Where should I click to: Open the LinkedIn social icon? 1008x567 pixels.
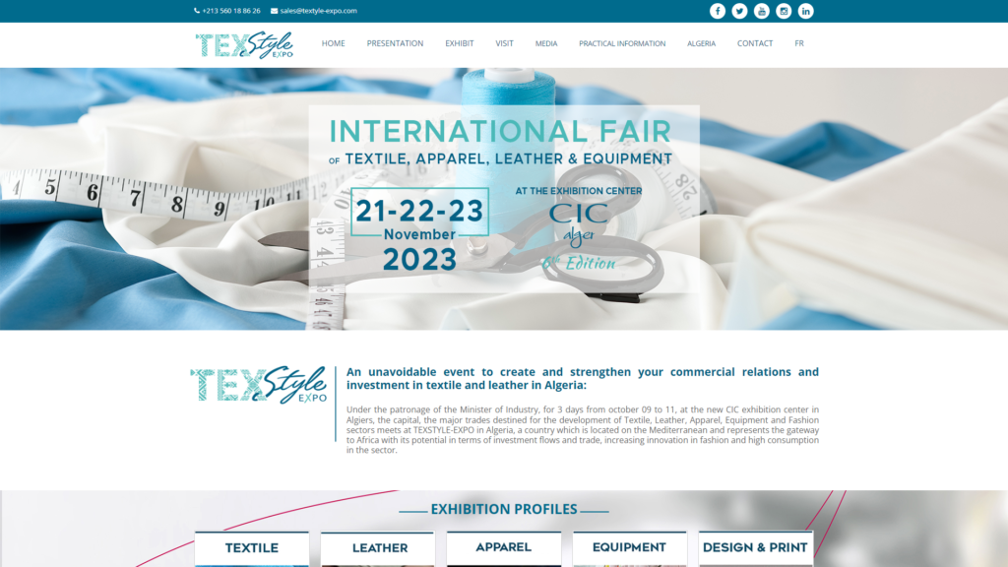point(805,11)
